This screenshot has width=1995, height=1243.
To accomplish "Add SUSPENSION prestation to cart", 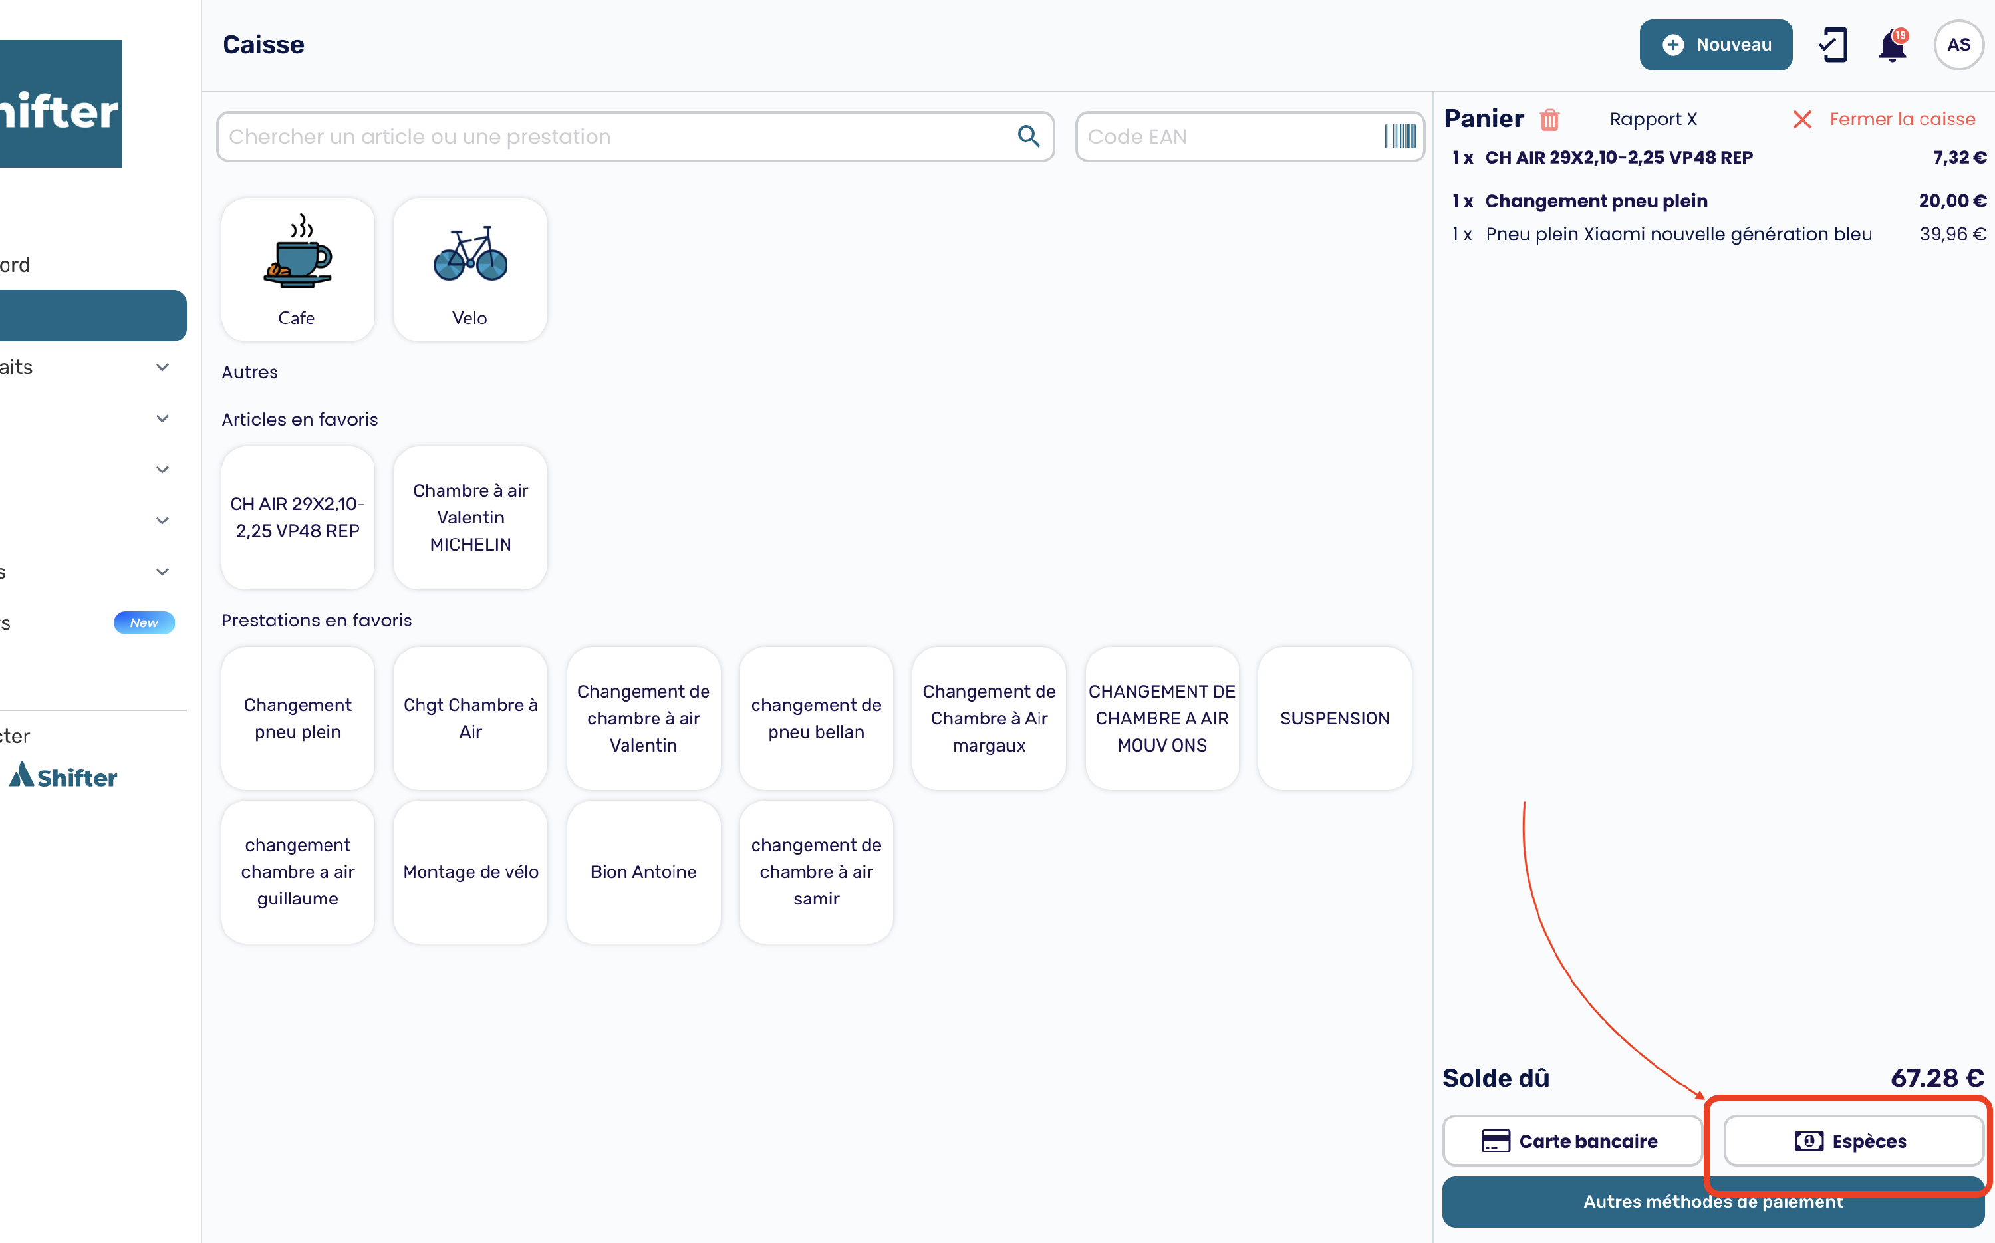I will point(1333,718).
